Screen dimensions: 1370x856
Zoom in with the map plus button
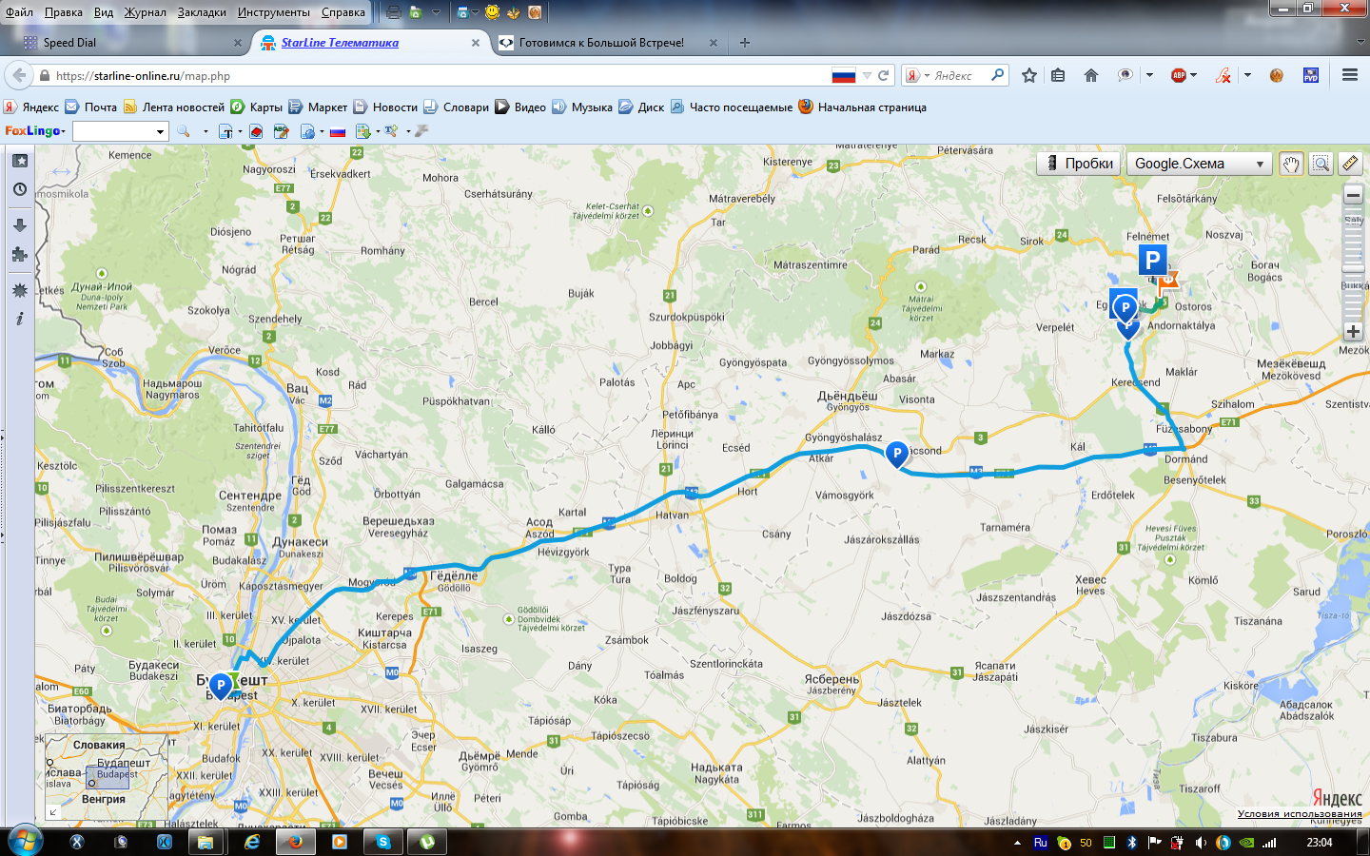click(x=1353, y=332)
